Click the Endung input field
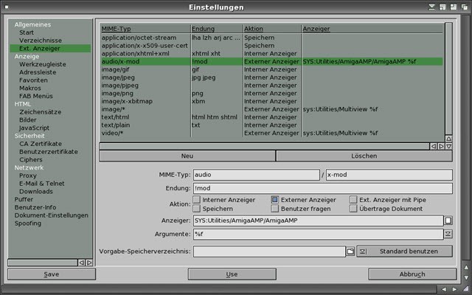Image resolution: width=472 pixels, height=295 pixels. (x=323, y=188)
